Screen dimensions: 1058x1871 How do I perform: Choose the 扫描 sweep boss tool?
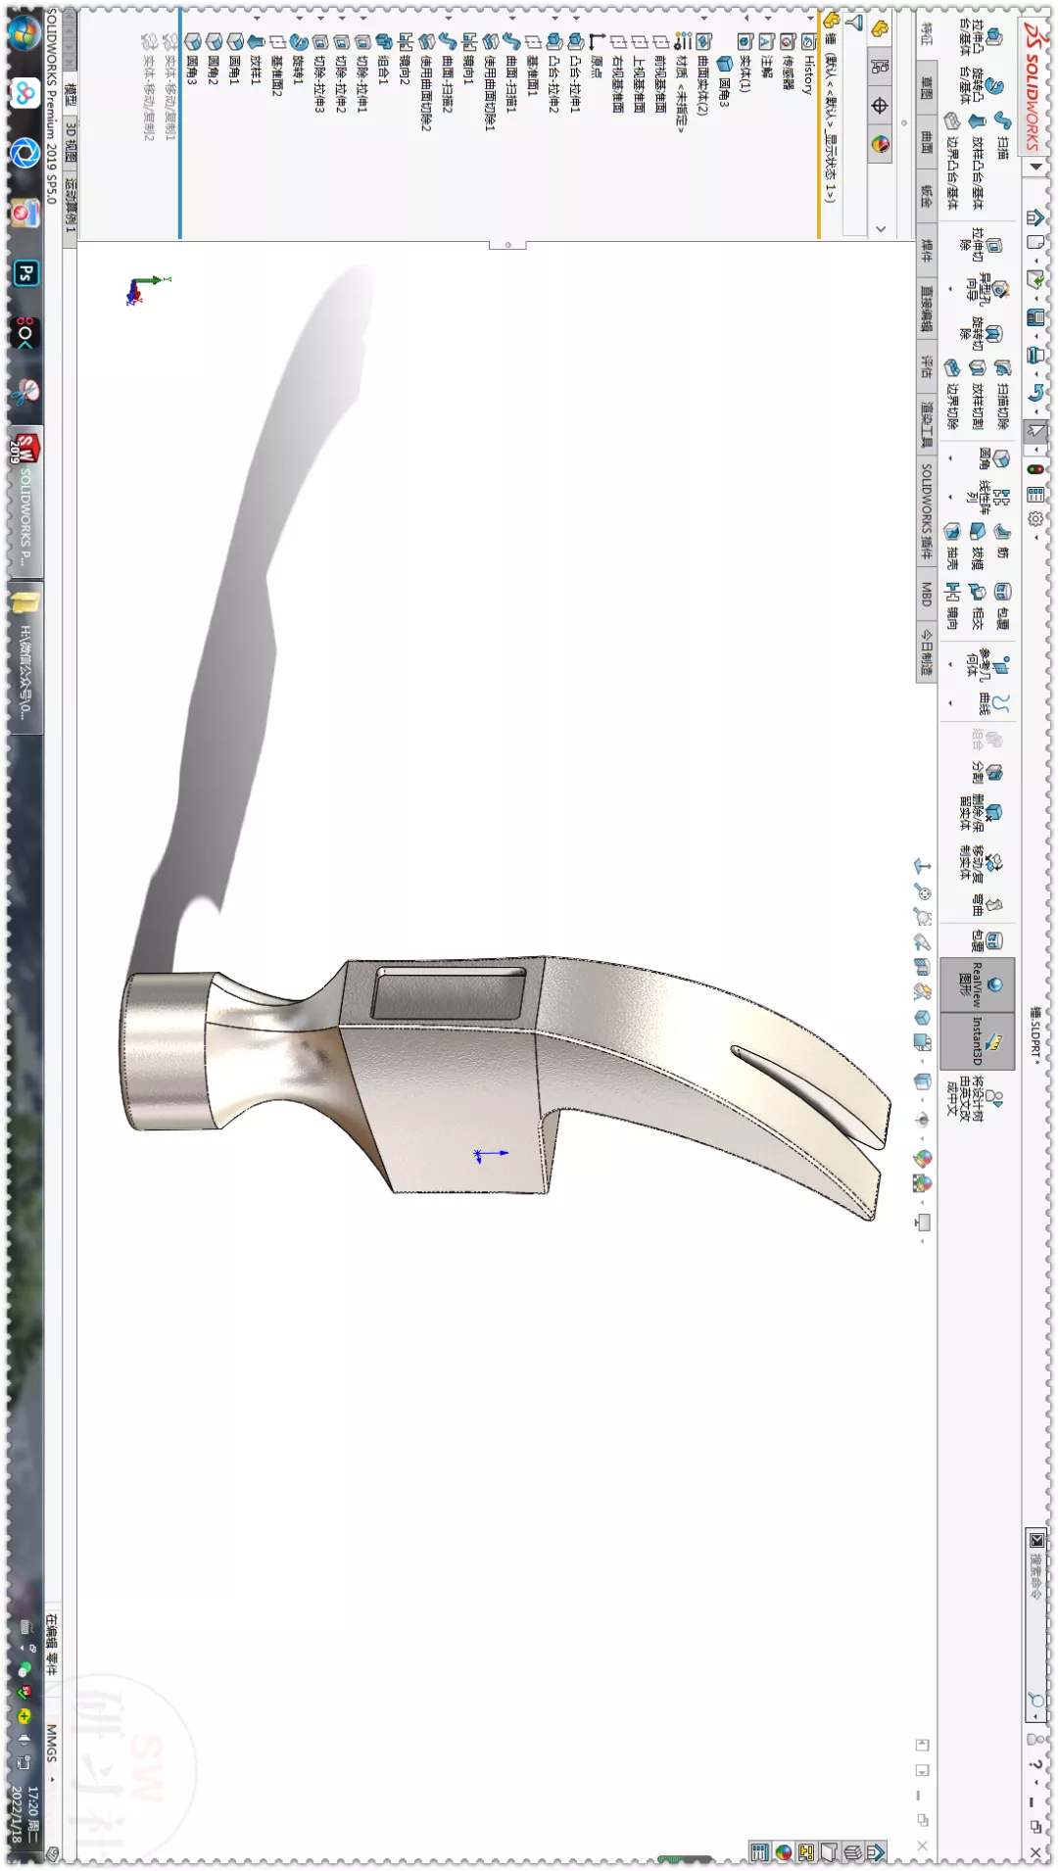click(x=1003, y=135)
